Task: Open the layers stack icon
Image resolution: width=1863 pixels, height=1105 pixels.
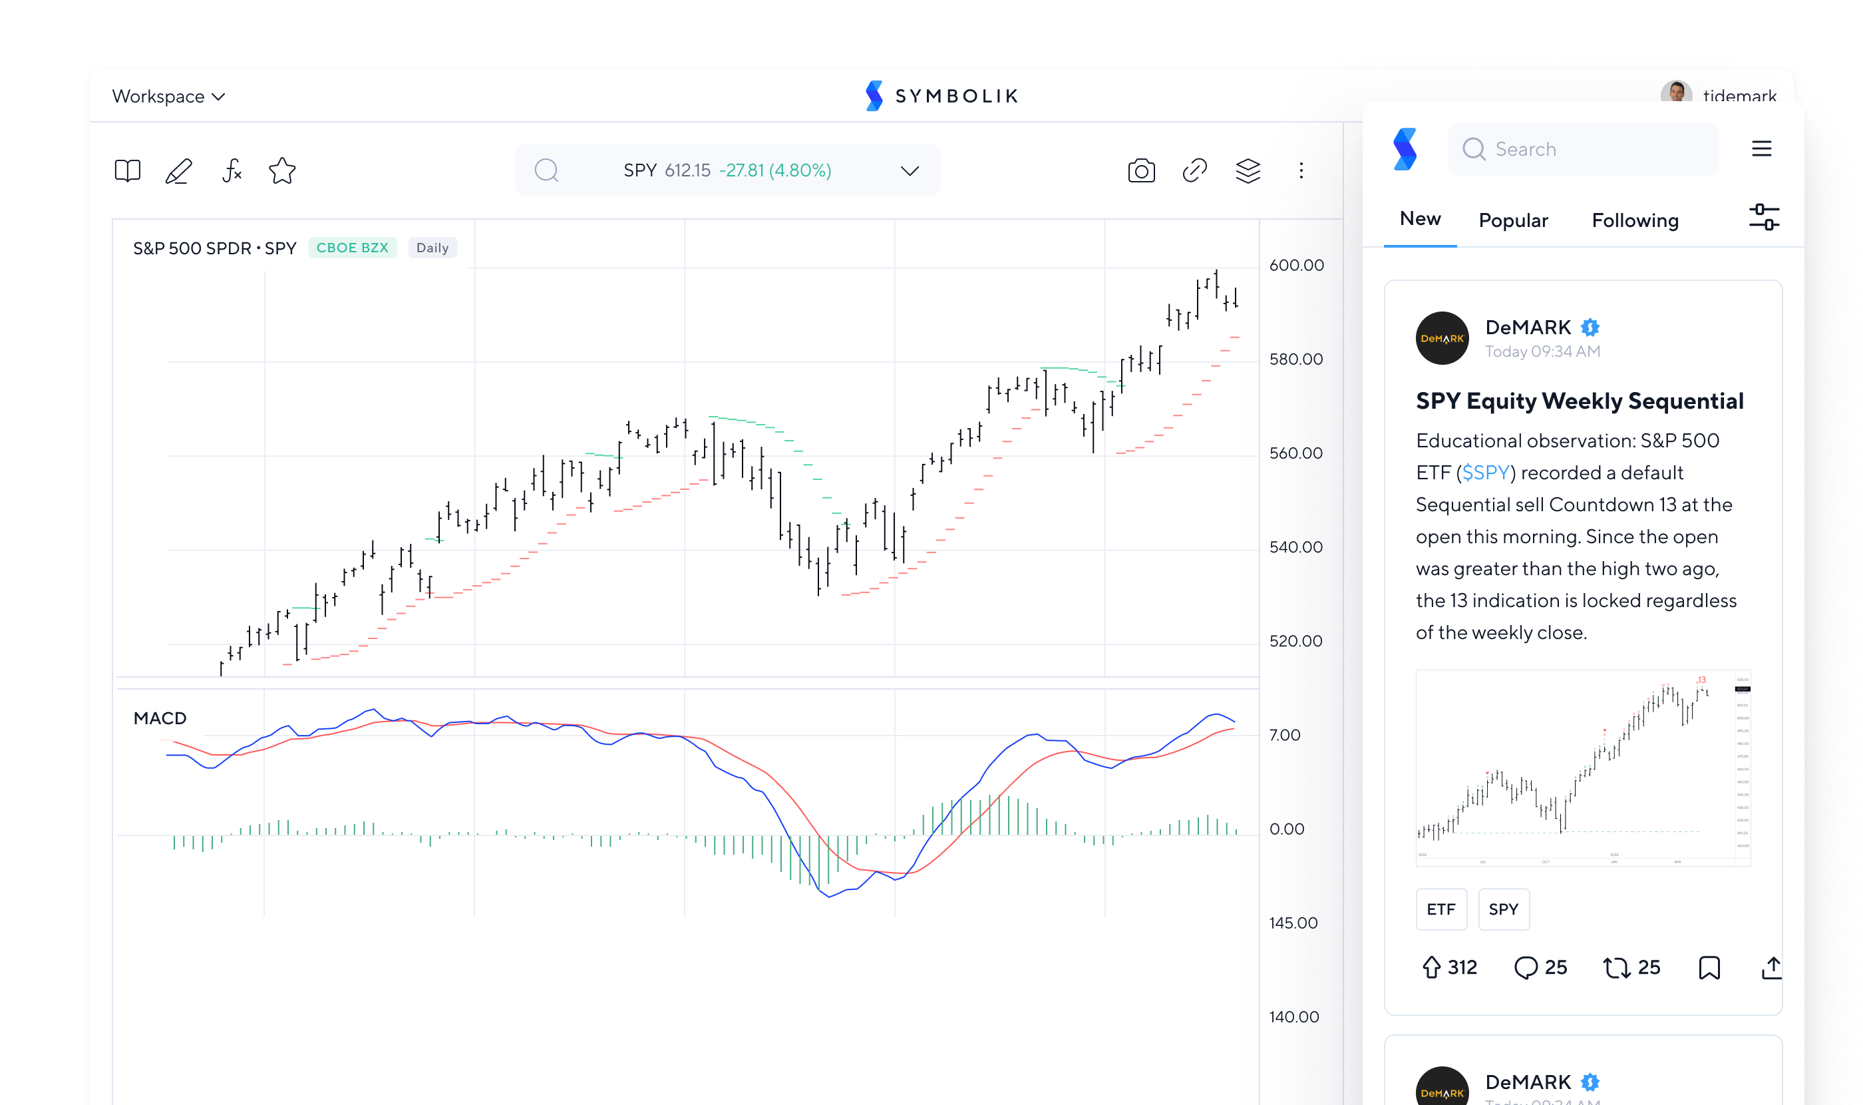Action: 1248,170
